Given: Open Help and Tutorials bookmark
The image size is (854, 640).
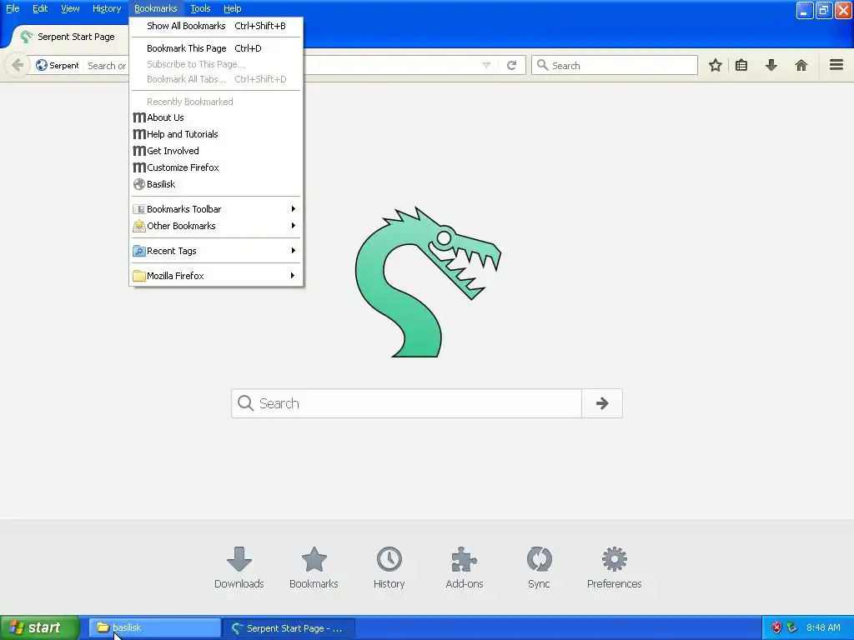Looking at the screenshot, I should [x=216, y=134].
